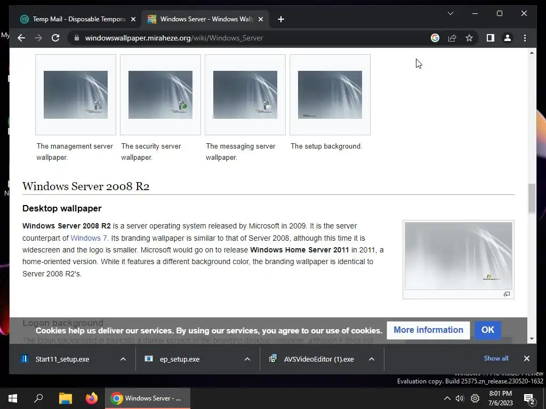Open the volume control

click(x=460, y=398)
